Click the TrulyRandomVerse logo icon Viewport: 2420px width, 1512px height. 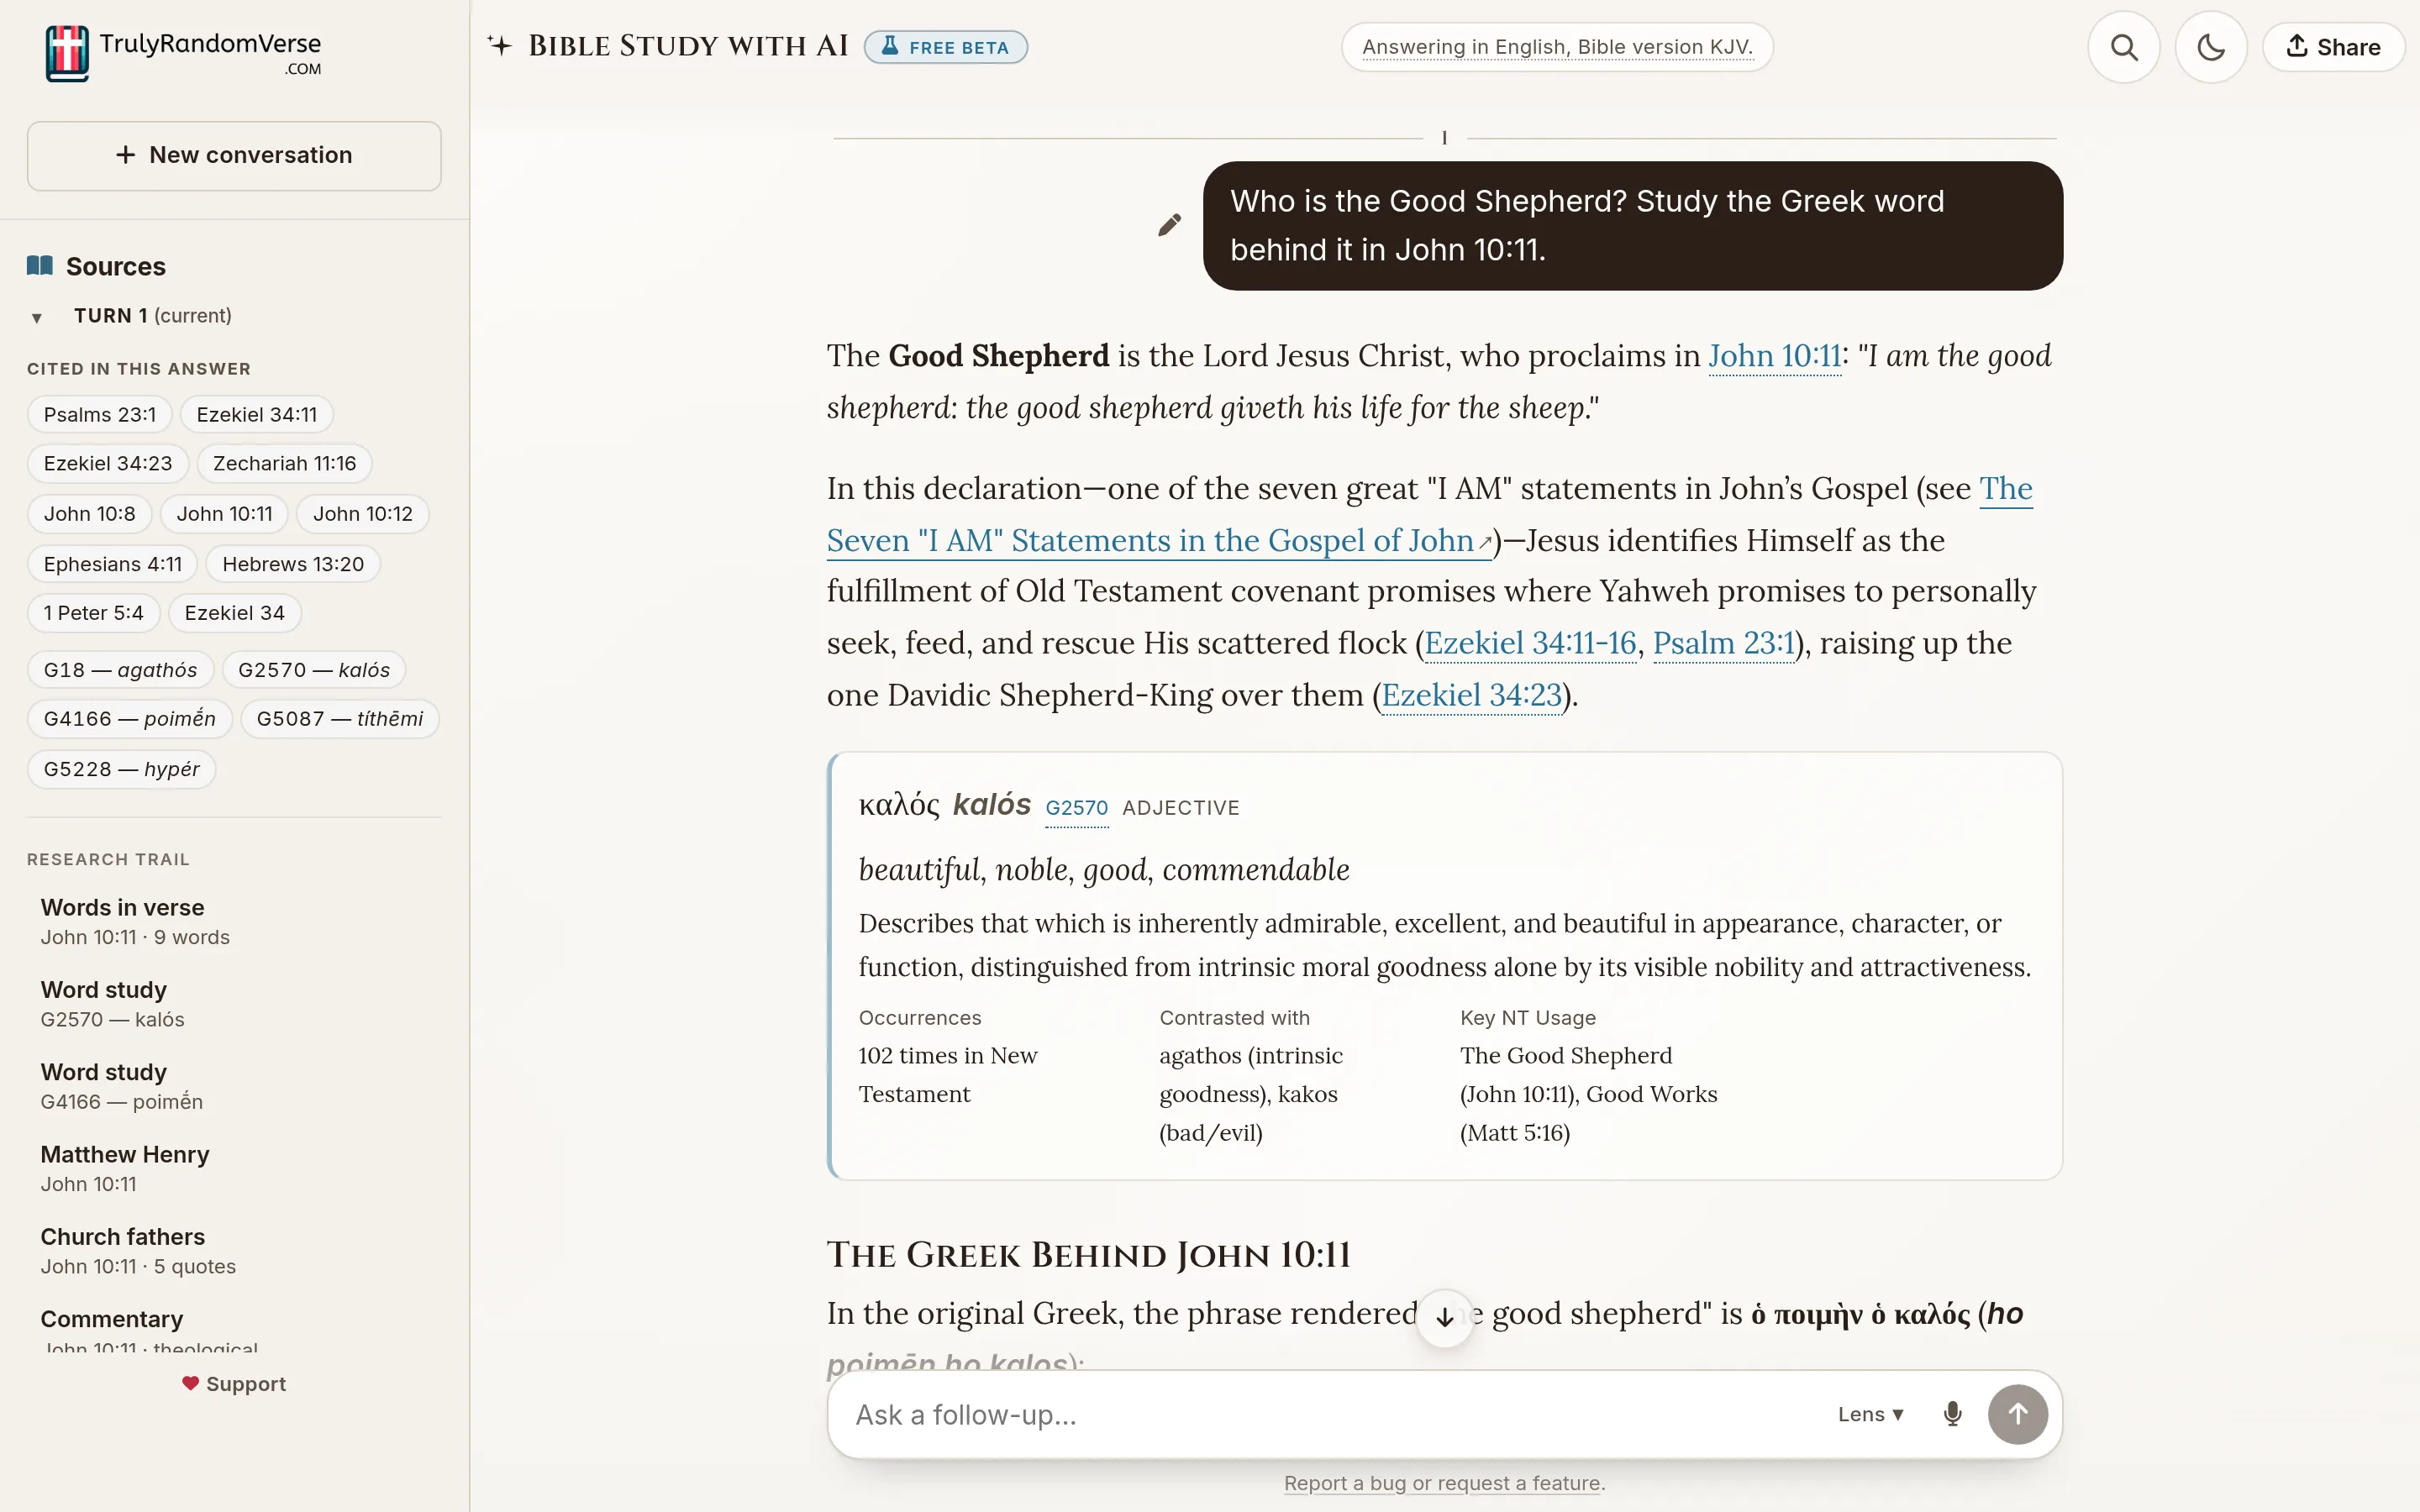[x=67, y=53]
